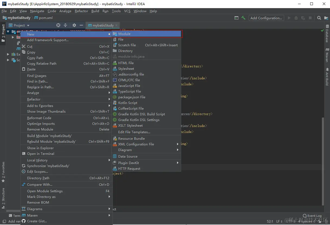Click the CoffeeScript File icon
This screenshot has height=225, width=330.
point(115,109)
